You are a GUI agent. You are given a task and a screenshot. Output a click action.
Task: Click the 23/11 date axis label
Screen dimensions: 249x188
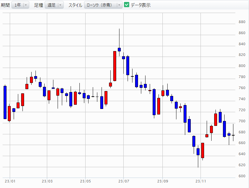201,181
